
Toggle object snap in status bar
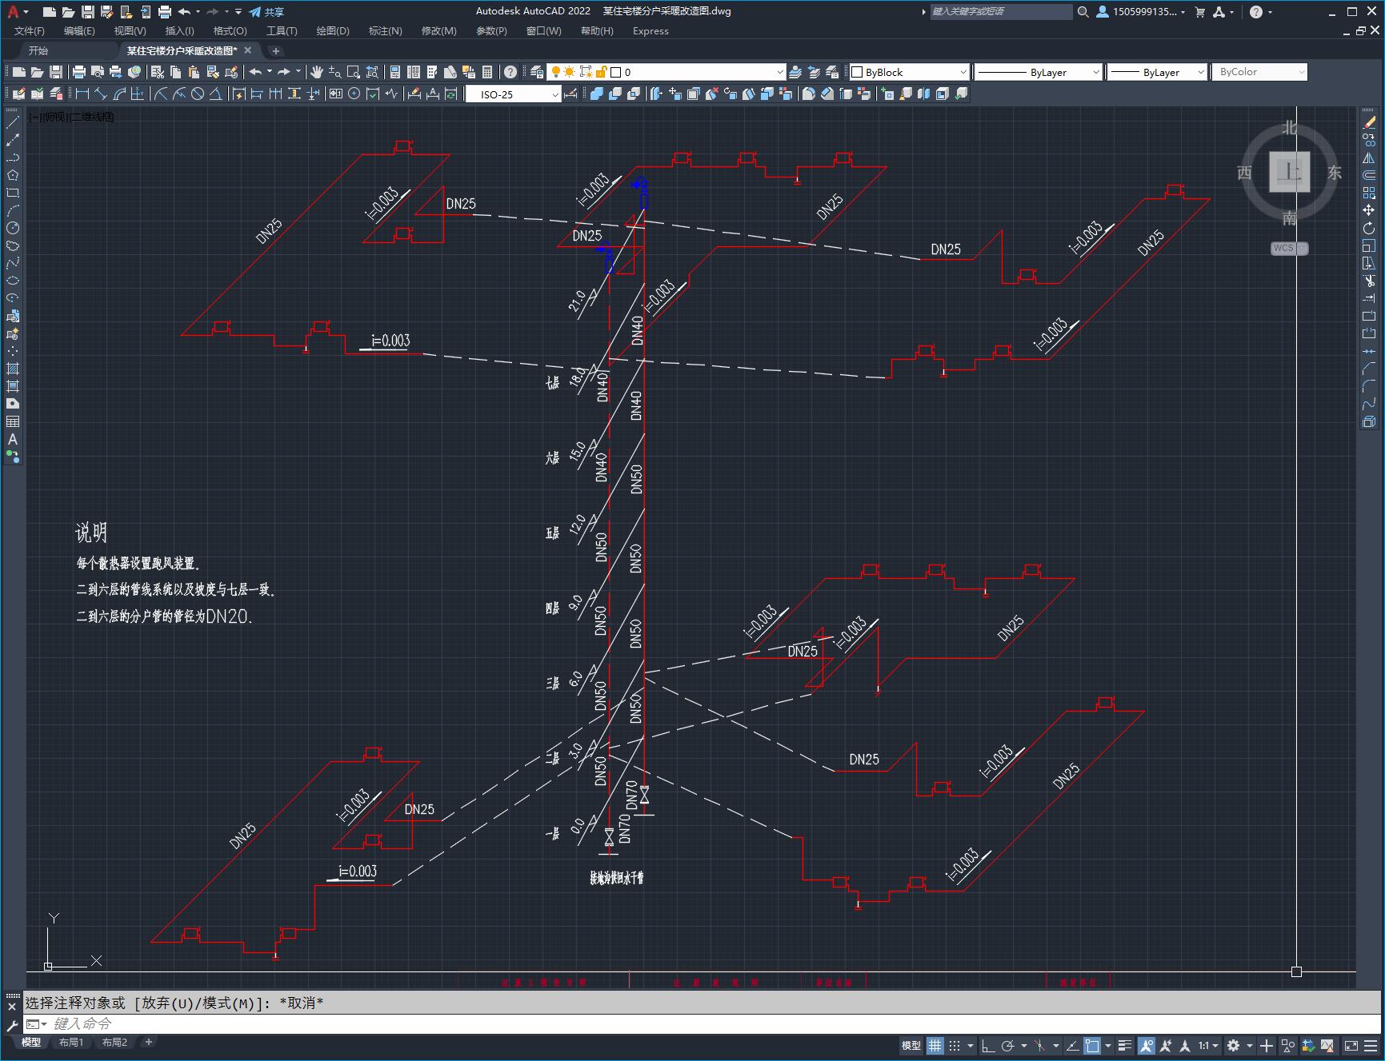tap(1092, 1045)
